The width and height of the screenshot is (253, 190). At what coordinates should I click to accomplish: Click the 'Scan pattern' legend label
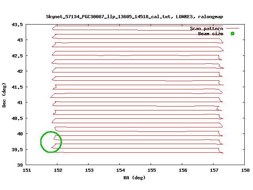coord(206,28)
